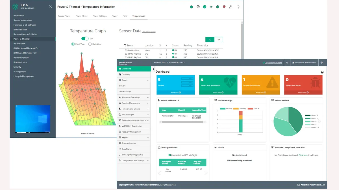Screen dimensions: 339x190
Task: Click the System Up-to-date link
Action: point(273,63)
